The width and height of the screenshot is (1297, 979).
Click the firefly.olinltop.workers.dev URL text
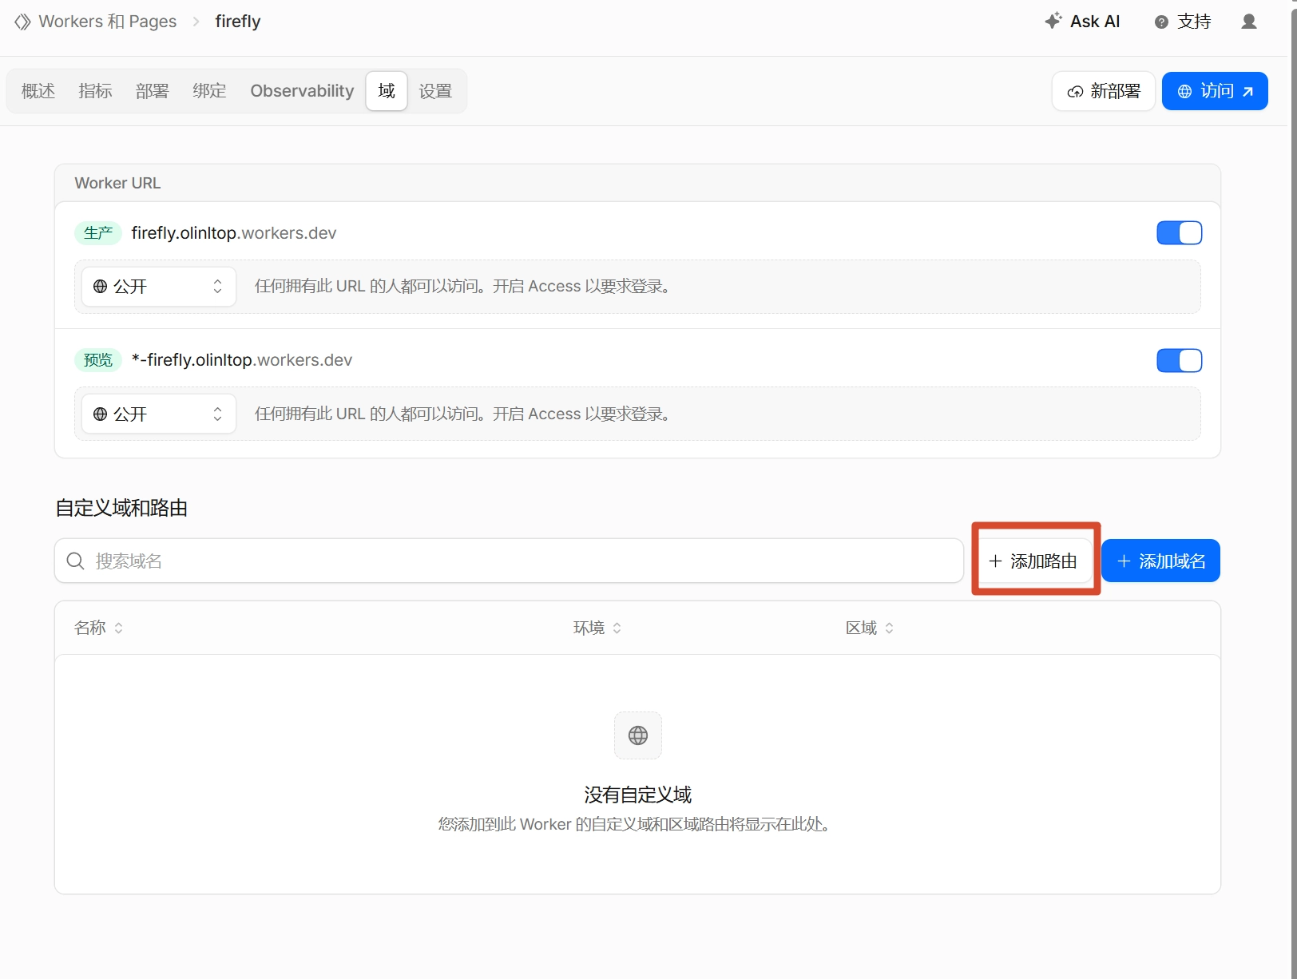coord(234,233)
